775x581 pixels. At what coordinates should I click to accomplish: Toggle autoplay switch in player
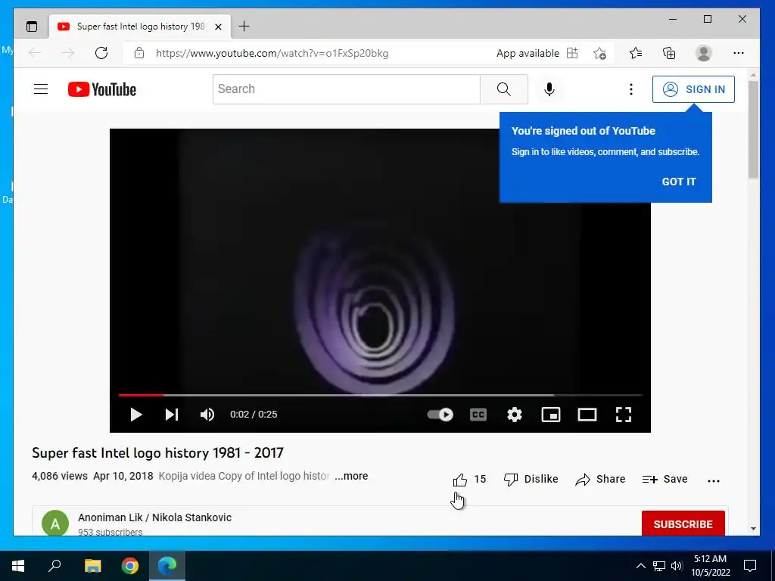tap(440, 415)
